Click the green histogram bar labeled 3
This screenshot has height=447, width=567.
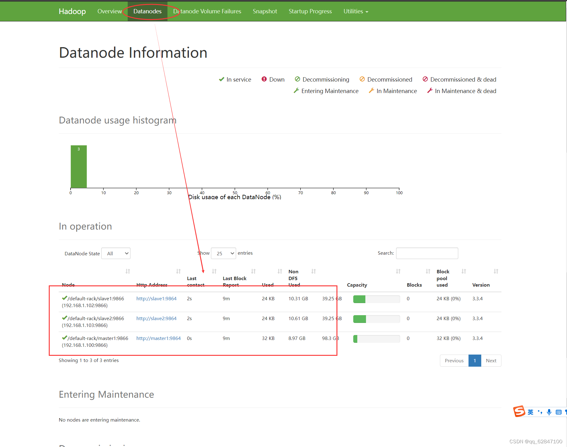coord(79,167)
